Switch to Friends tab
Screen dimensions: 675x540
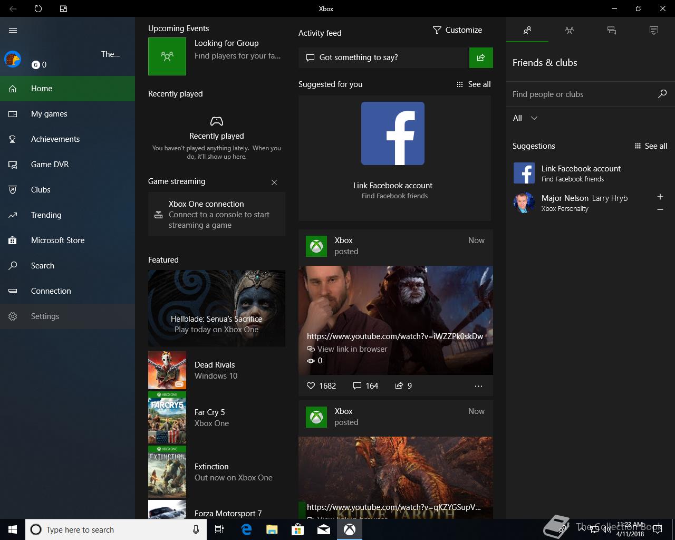(x=527, y=31)
